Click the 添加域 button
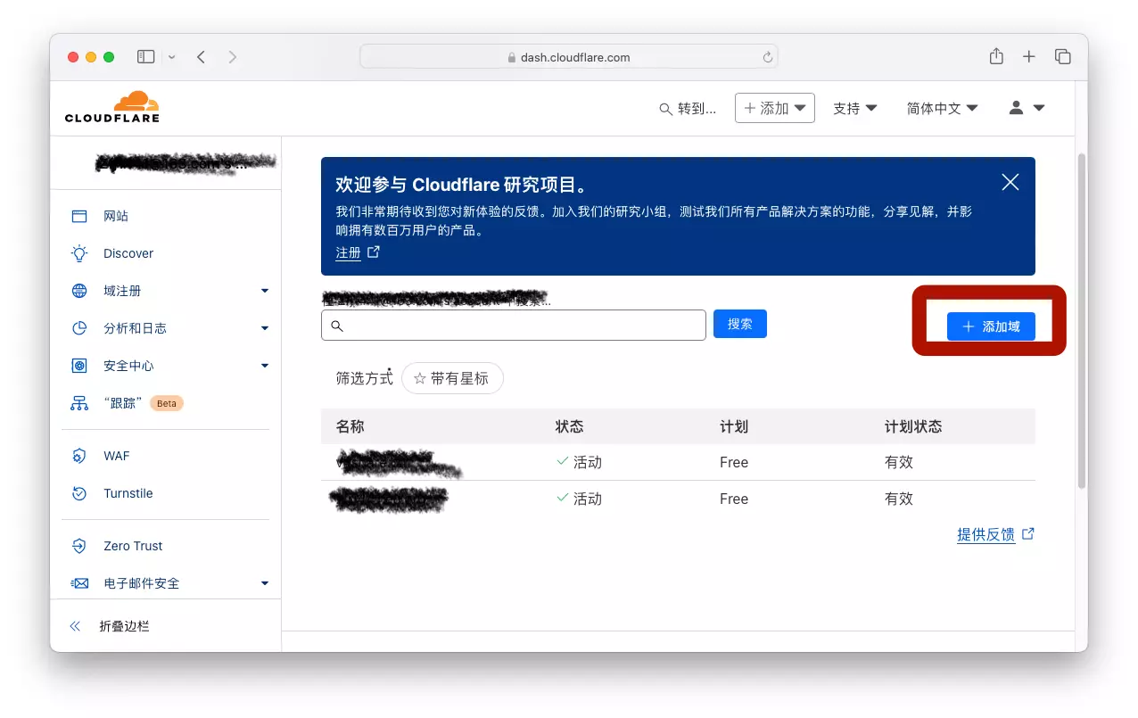 [x=991, y=326]
